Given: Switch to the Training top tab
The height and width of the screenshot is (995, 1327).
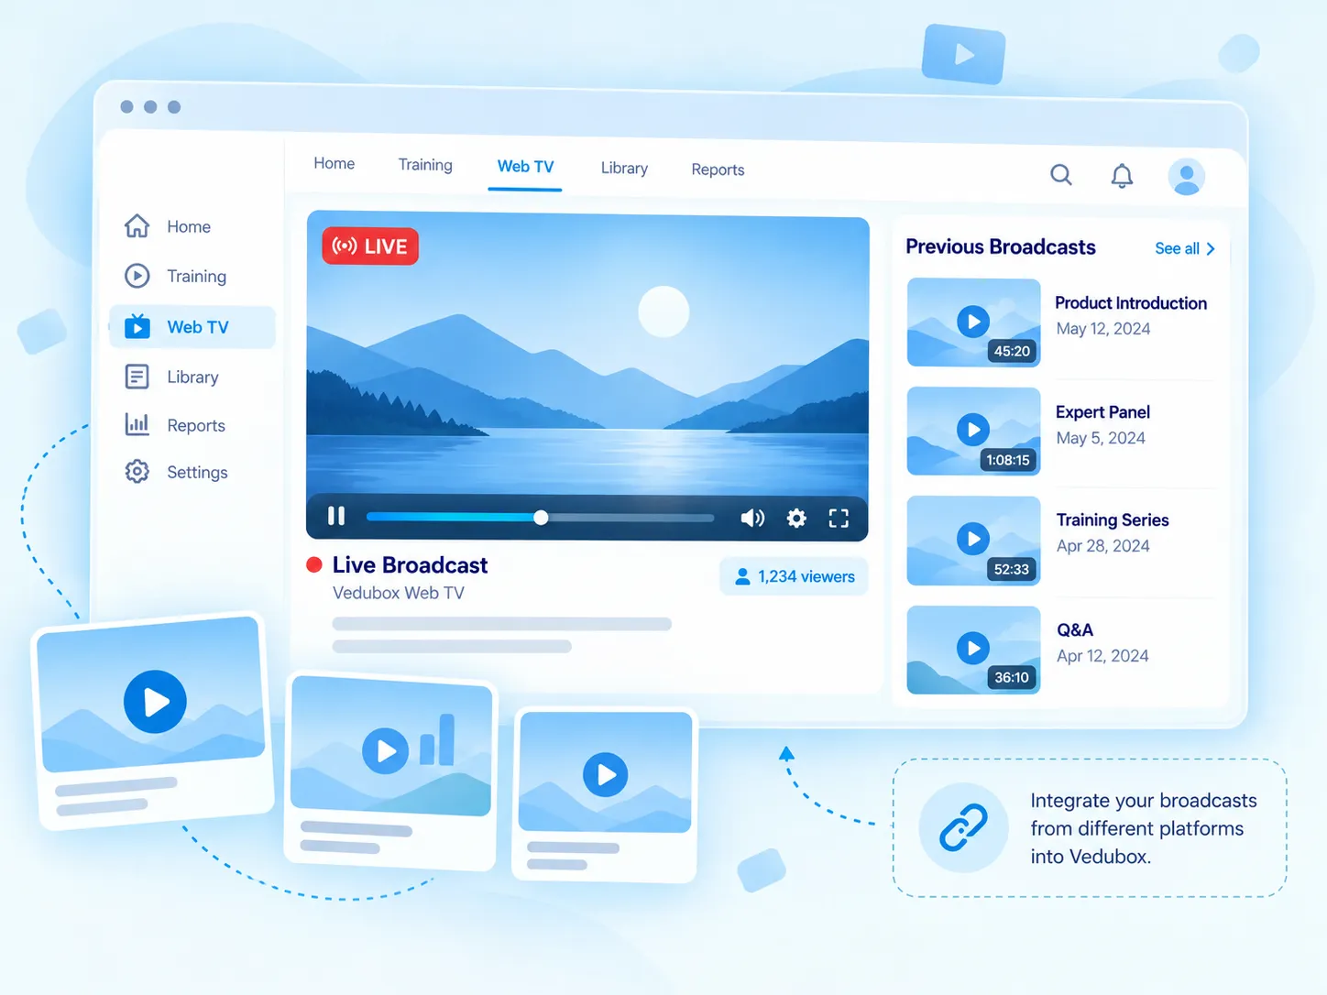Looking at the screenshot, I should coord(425,165).
